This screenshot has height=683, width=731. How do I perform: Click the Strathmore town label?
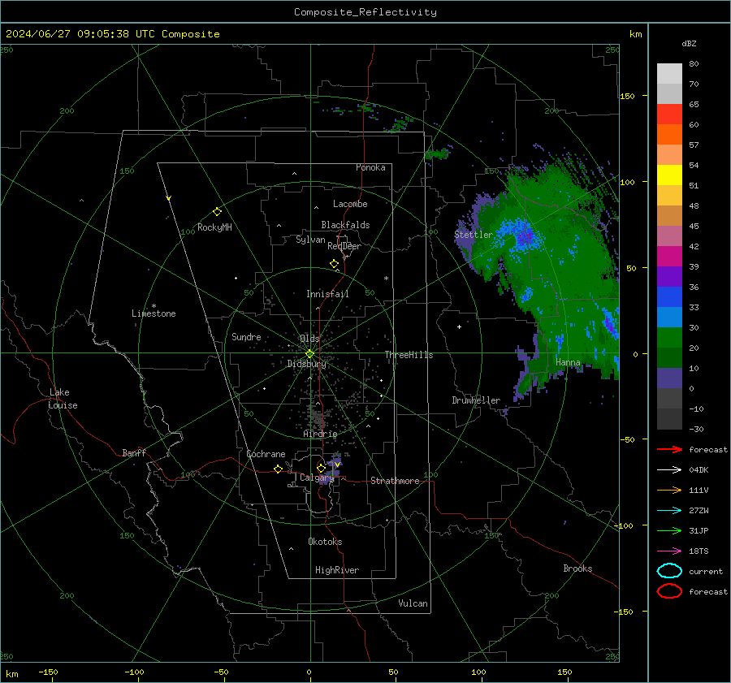point(395,481)
